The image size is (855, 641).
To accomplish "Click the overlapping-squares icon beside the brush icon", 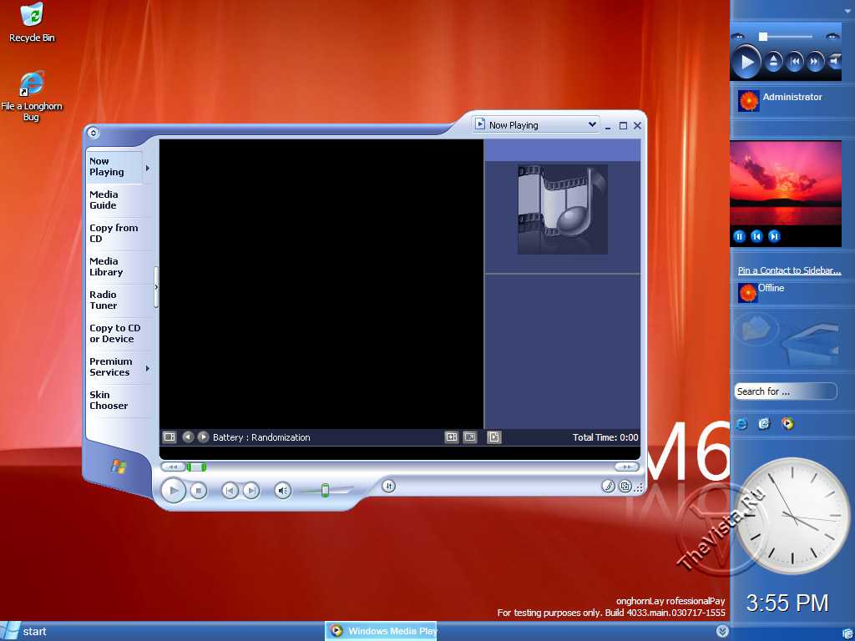I will 625,486.
